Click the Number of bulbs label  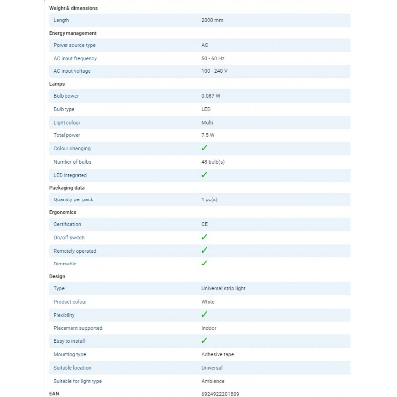coord(72,162)
